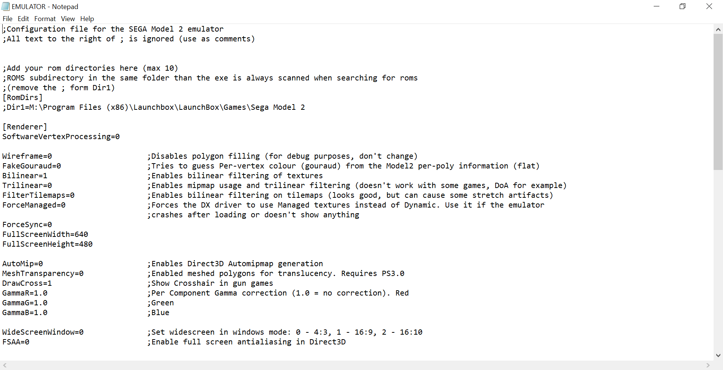Open the Help menu

[x=87, y=19]
